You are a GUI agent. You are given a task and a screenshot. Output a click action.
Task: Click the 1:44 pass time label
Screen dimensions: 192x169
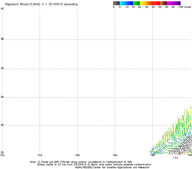click(x=175, y=158)
